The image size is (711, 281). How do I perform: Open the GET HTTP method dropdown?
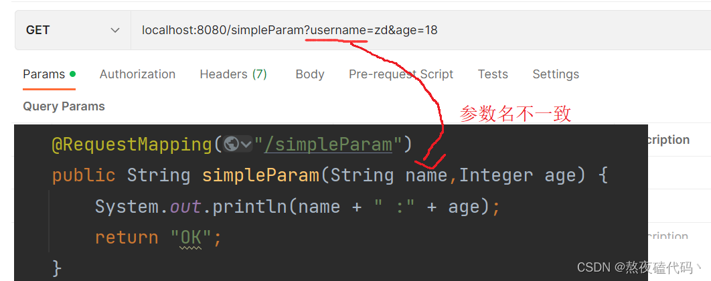(x=73, y=30)
